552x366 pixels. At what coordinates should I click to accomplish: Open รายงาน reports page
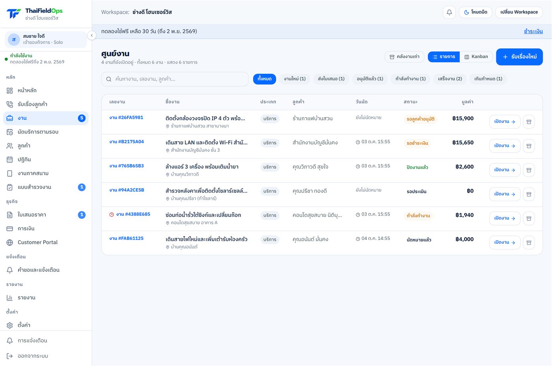tap(46, 298)
